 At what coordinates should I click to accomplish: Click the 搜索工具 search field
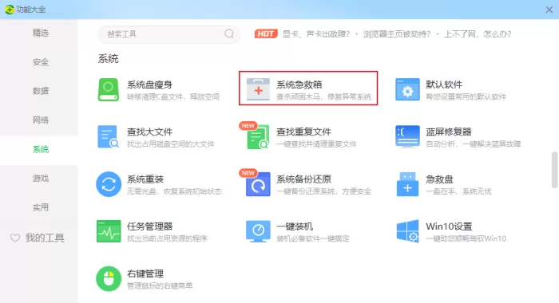click(x=168, y=34)
